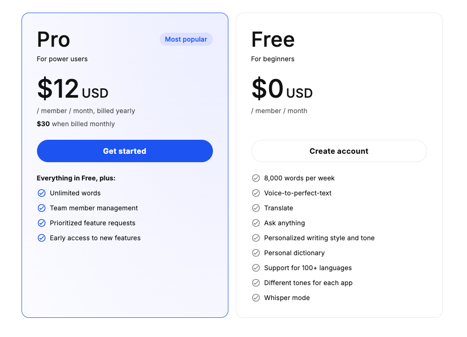Click the checkmark beside Personalized writing style

[x=256, y=238]
